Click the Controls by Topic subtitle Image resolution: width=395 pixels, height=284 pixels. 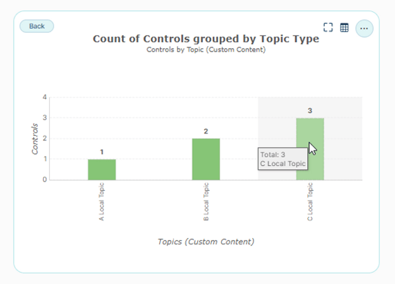point(206,50)
